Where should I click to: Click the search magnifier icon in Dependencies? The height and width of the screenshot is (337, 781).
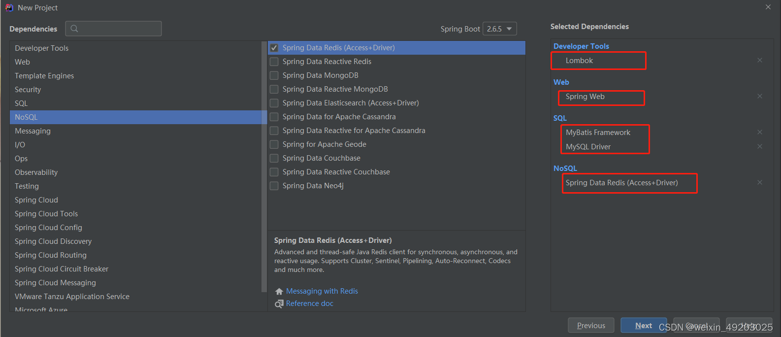74,29
